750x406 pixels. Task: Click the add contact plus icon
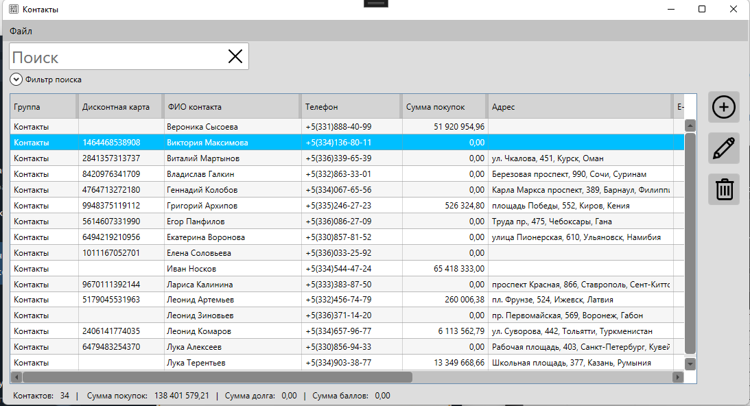point(724,107)
